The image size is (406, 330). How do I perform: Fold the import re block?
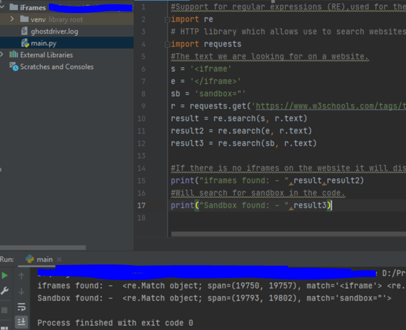[x=167, y=19]
